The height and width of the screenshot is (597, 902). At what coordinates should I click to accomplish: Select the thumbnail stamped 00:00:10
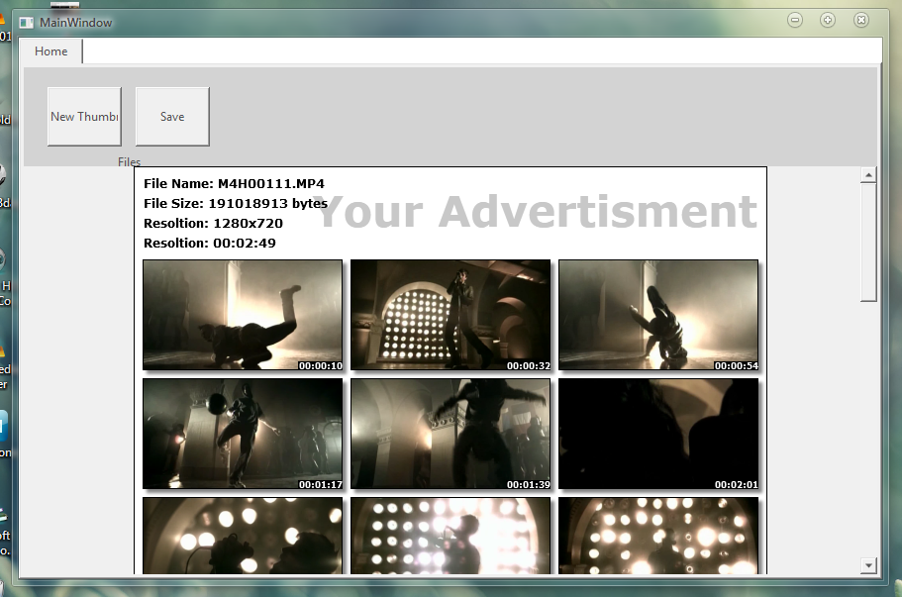[x=243, y=315]
